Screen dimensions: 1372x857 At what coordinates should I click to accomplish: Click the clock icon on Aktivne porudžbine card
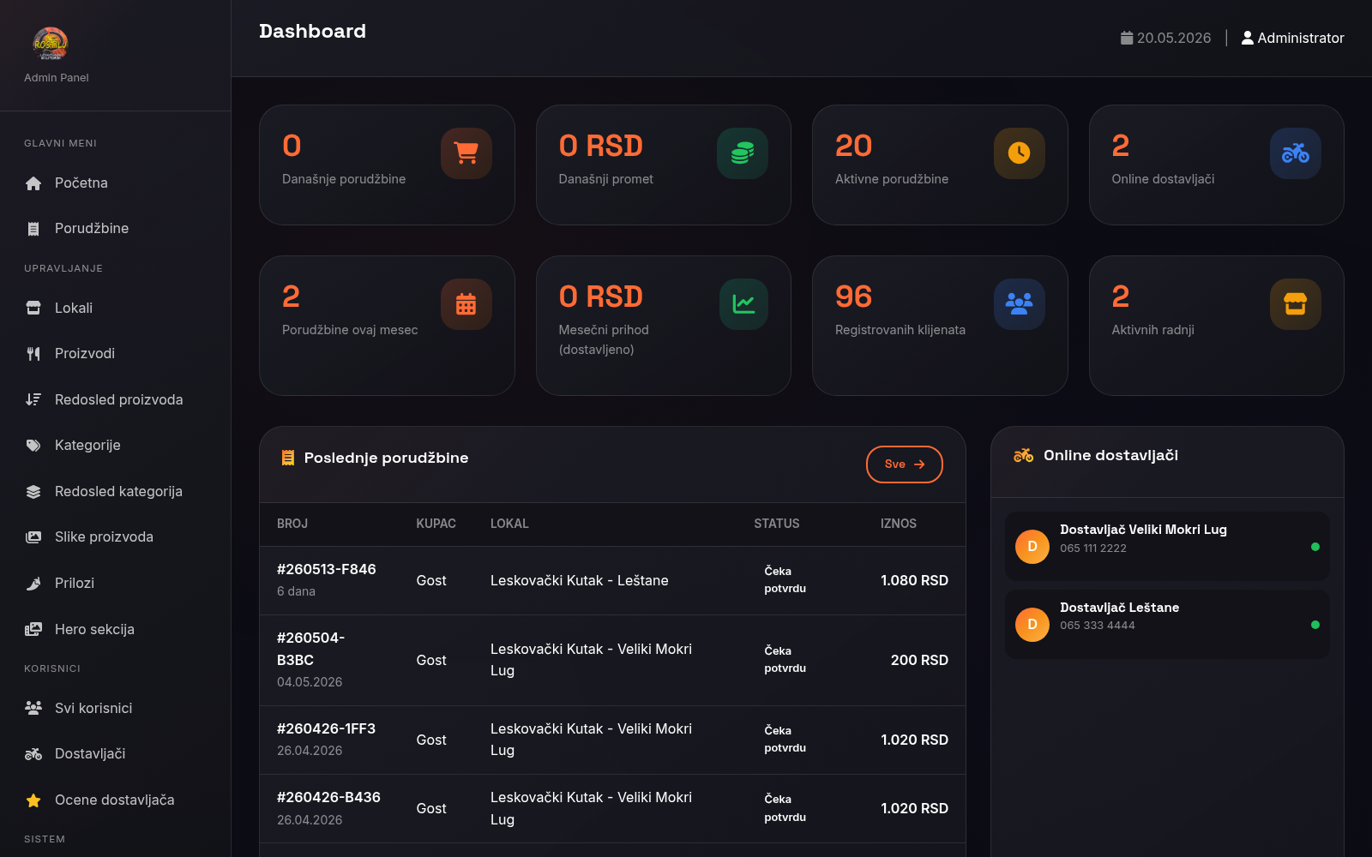[x=1020, y=153]
